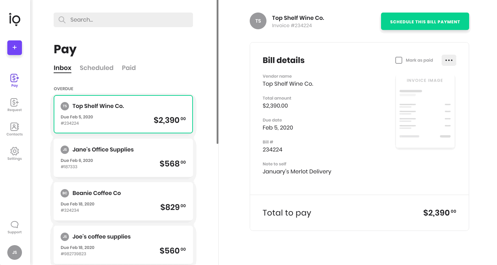Open the three-dot more options menu
This screenshot has height=265, width=497.
click(449, 60)
